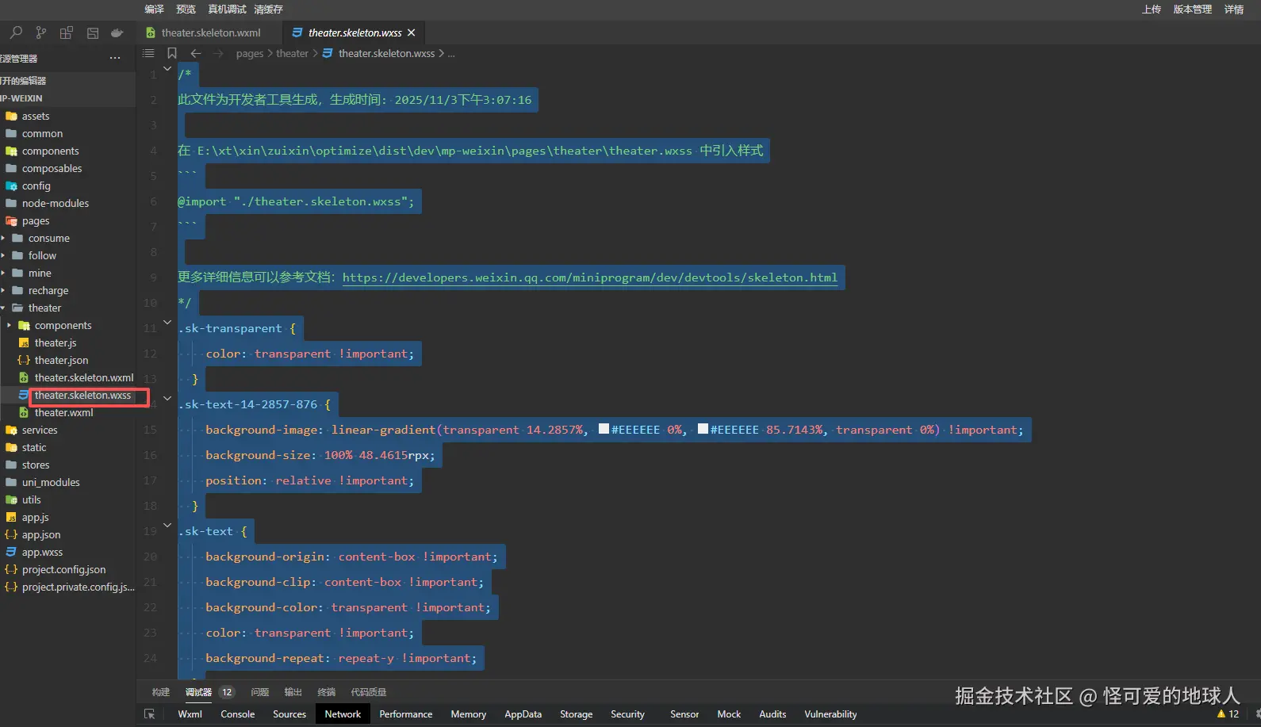Open the 版本管理 version control button

point(1193,10)
